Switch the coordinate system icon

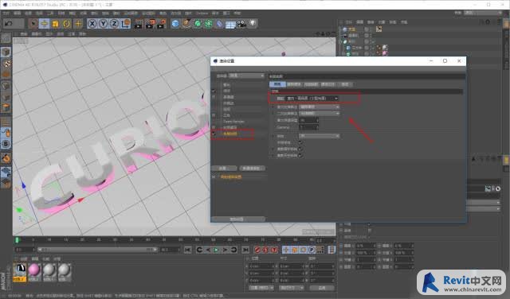click(x=126, y=23)
